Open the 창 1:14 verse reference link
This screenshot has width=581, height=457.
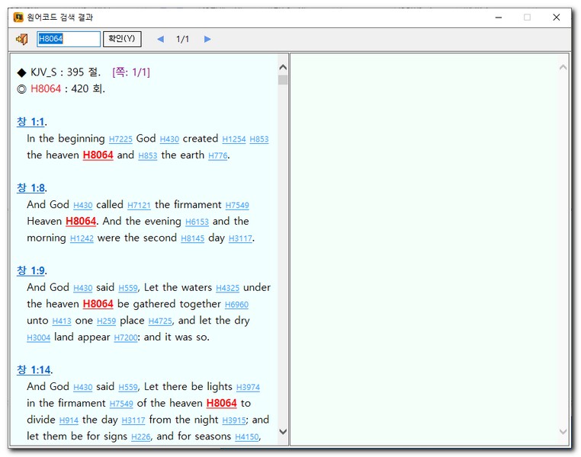pyautogui.click(x=34, y=370)
